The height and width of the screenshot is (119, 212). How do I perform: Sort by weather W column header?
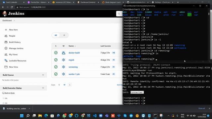coord(63,46)
